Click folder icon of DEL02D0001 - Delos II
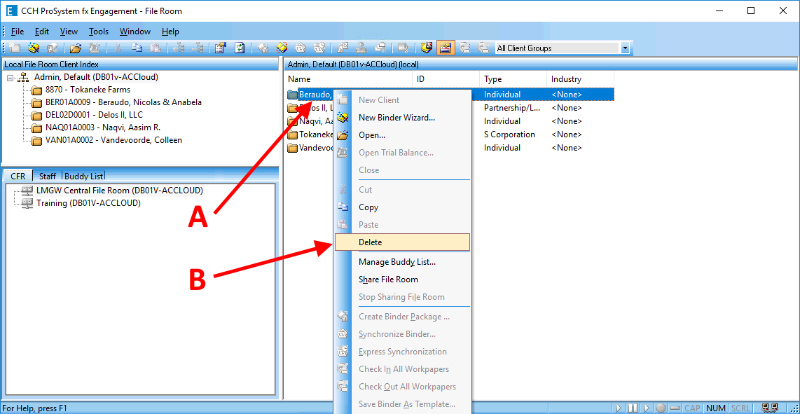 [36, 116]
